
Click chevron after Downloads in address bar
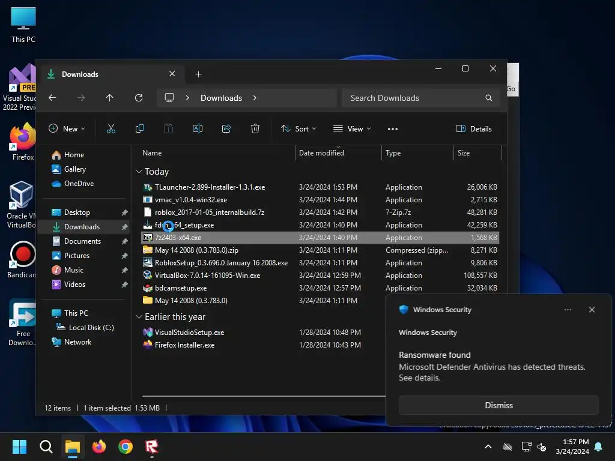(255, 98)
